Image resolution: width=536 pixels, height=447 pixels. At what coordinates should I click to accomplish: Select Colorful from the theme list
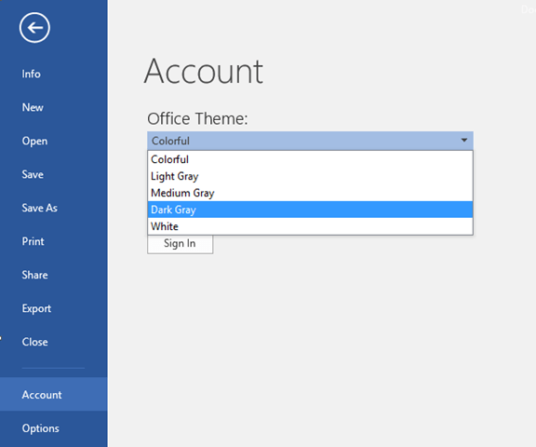point(310,159)
